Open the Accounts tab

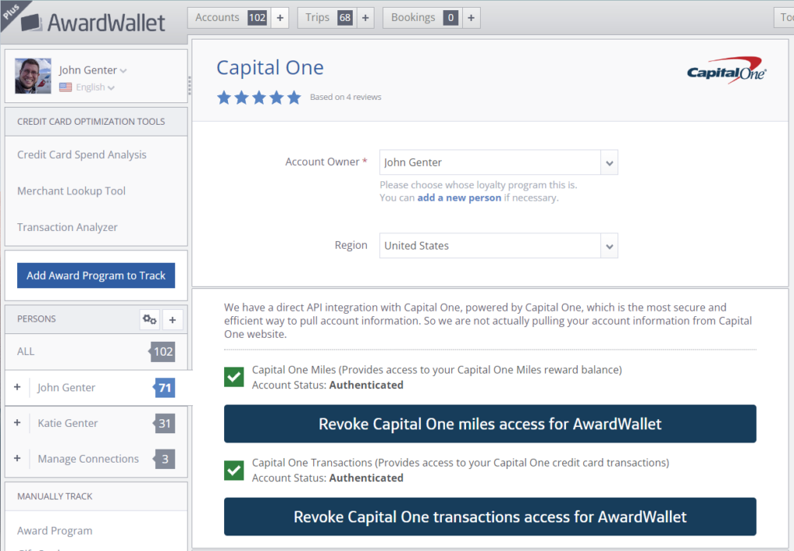pyautogui.click(x=219, y=17)
